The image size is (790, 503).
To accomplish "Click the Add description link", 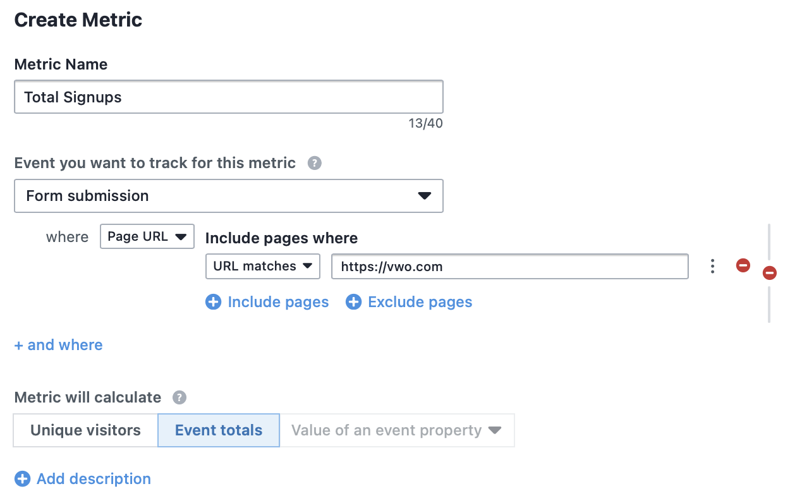I will 94,479.
